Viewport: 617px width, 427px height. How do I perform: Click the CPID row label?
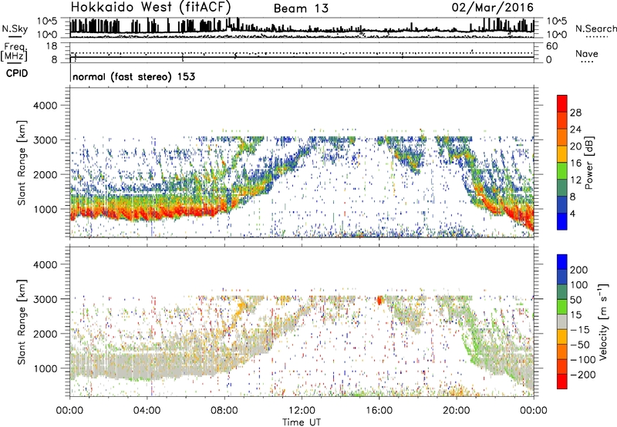pos(17,73)
